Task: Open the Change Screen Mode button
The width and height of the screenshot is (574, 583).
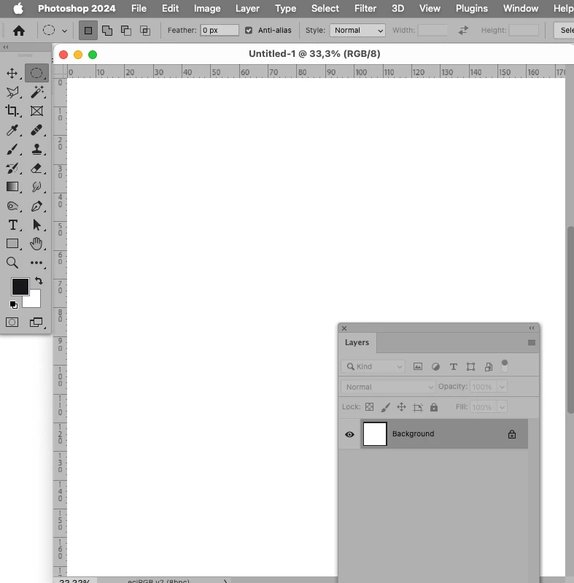Action: pyautogui.click(x=36, y=322)
